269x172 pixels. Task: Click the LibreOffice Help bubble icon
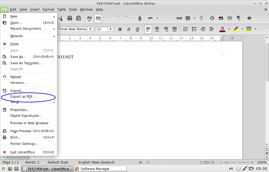point(249,18)
